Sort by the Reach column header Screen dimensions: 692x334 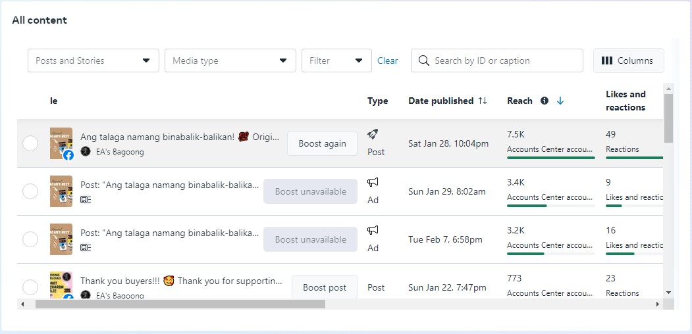[519, 101]
